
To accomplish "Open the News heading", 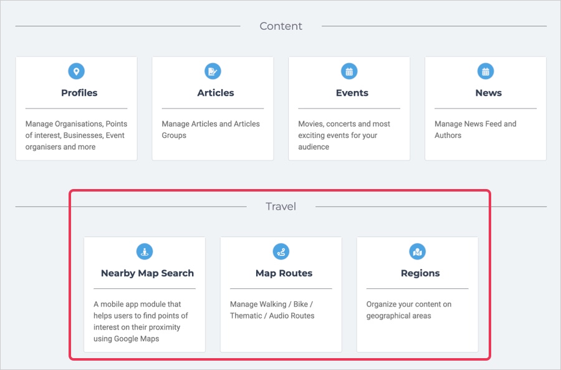I will [x=488, y=93].
